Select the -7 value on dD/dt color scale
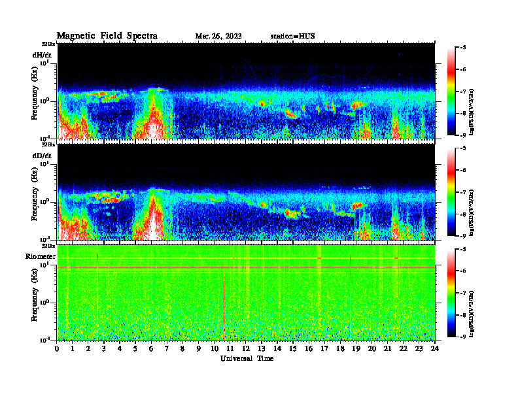The height and width of the screenshot is (400, 518). tap(463, 192)
